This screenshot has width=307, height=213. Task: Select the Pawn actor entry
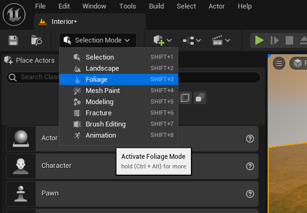pyautogui.click(x=132, y=194)
